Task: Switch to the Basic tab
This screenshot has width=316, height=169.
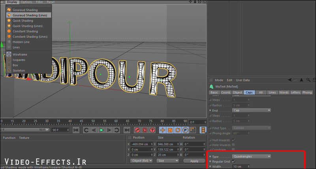Action: tap(214, 92)
